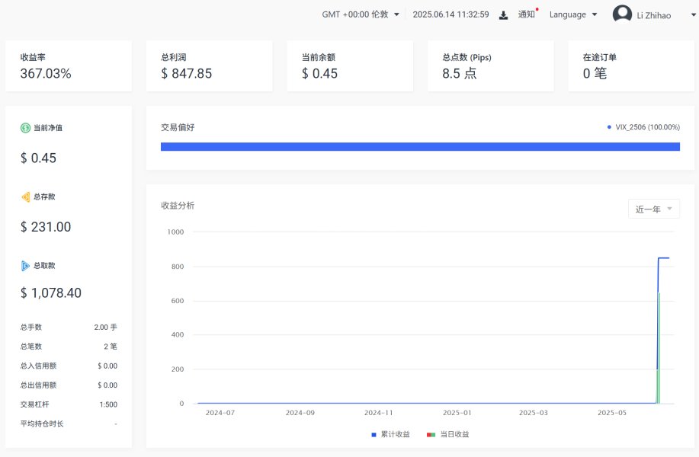Viewport: 699px width, 457px height.
Task: Click the 总存款 deposit icon
Action: 25,197
